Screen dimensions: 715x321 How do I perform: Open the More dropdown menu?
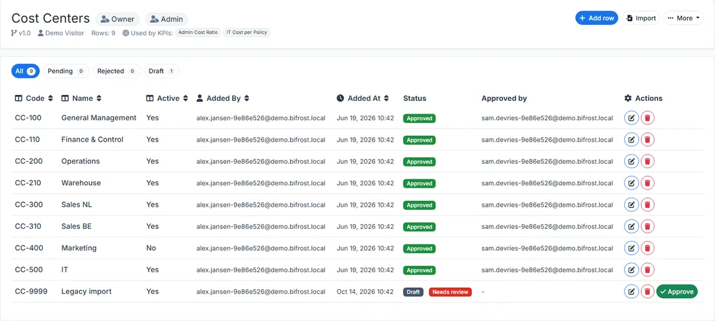point(684,18)
